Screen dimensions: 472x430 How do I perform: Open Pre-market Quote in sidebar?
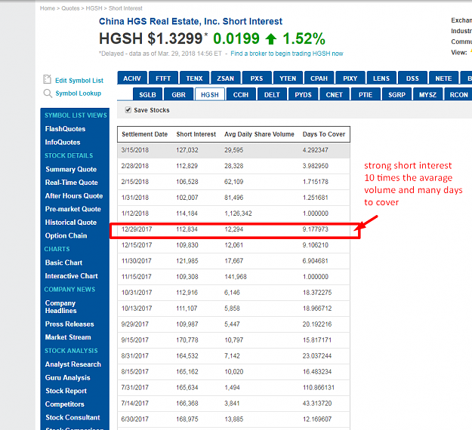tap(72, 209)
